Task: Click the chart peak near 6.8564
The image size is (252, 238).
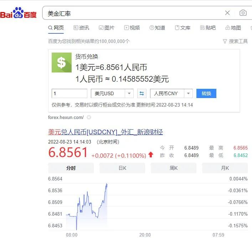Action: click(x=107, y=184)
